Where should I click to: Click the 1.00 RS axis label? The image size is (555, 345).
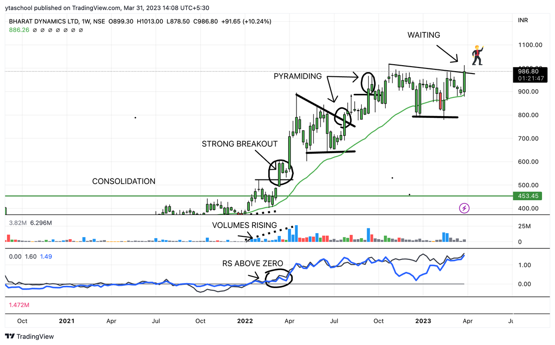pos(525,265)
